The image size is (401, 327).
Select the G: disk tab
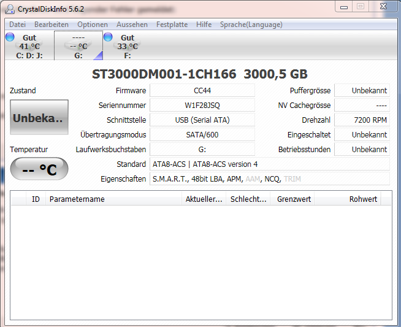pyautogui.click(x=78, y=46)
